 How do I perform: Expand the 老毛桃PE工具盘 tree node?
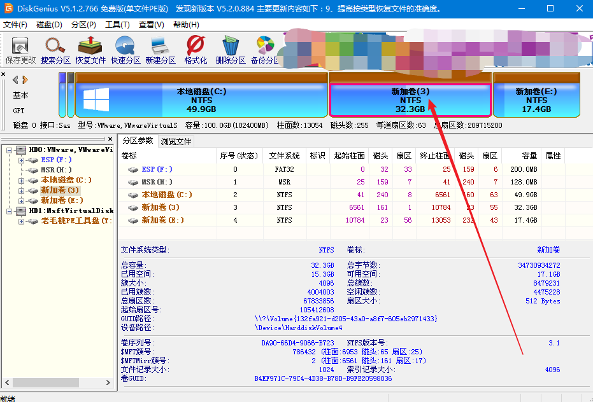tap(21, 221)
